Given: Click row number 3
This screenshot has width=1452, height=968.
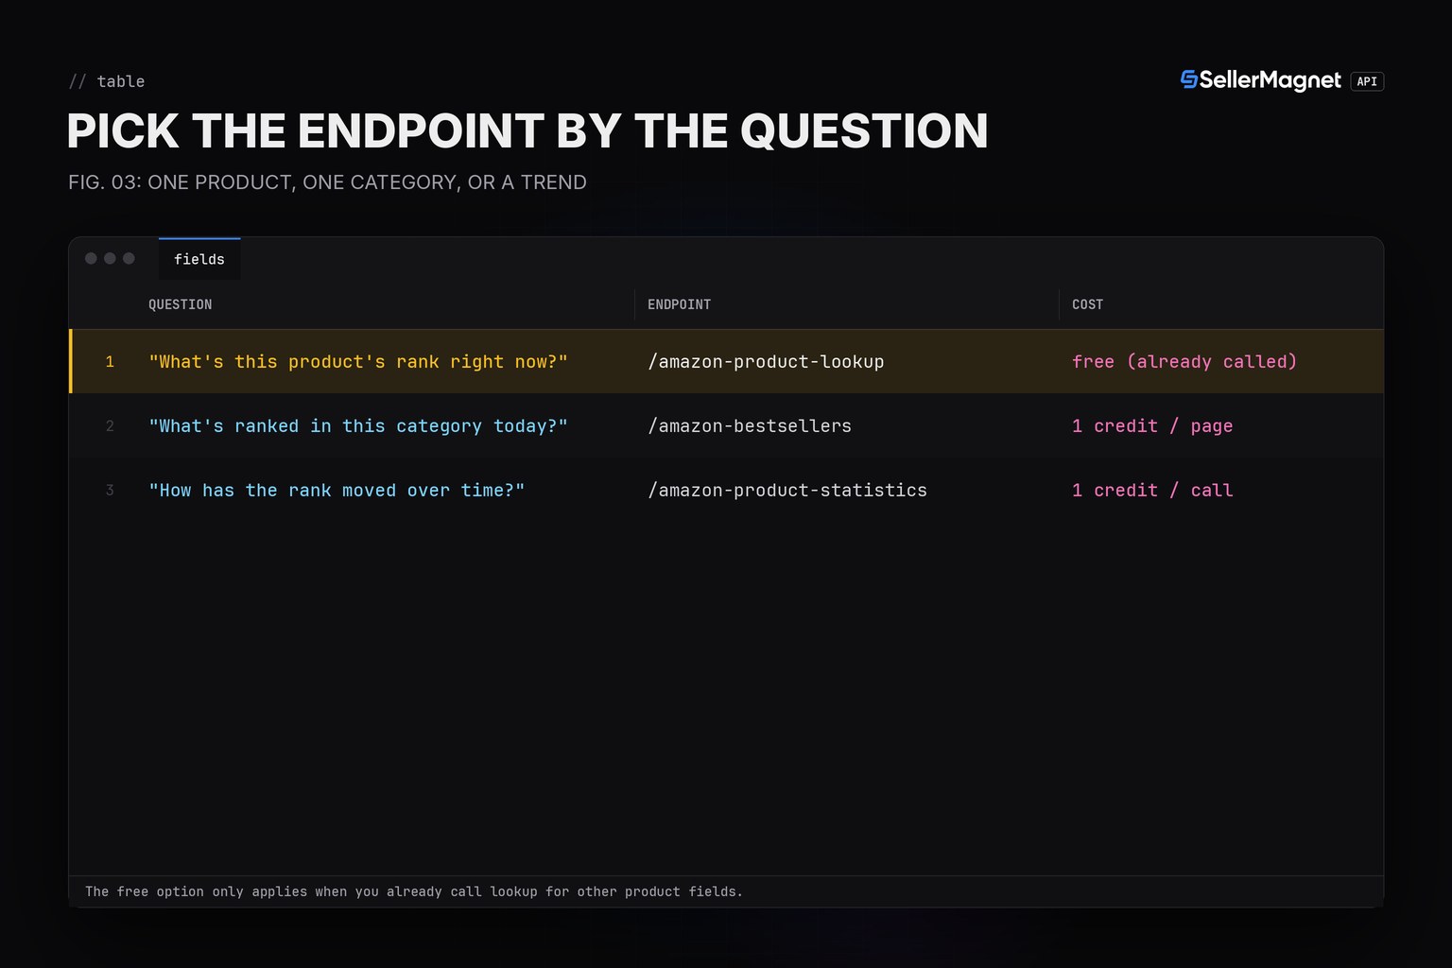Looking at the screenshot, I should click(110, 491).
